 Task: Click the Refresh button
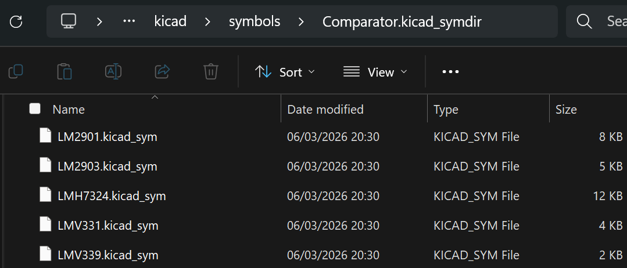click(16, 22)
